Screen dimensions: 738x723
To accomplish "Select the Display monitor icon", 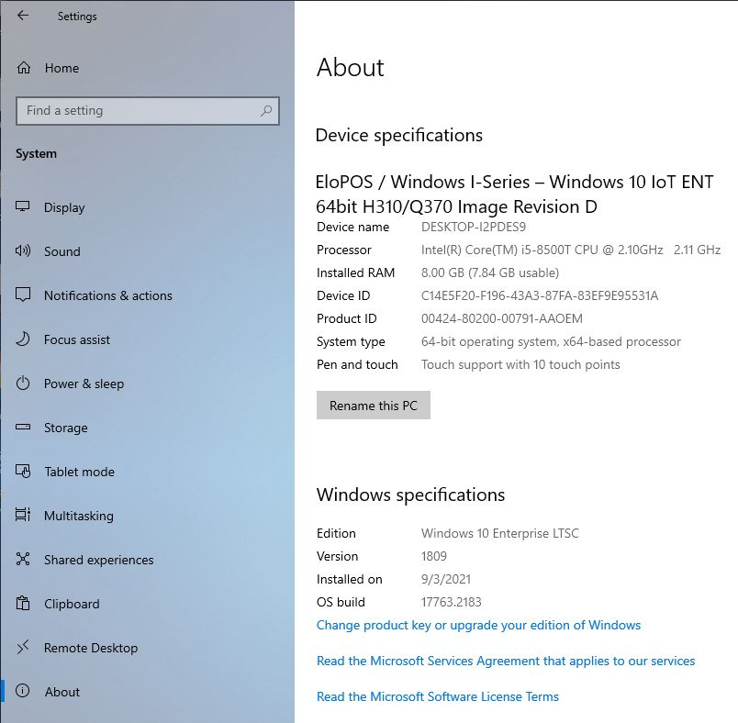I will pyautogui.click(x=23, y=206).
